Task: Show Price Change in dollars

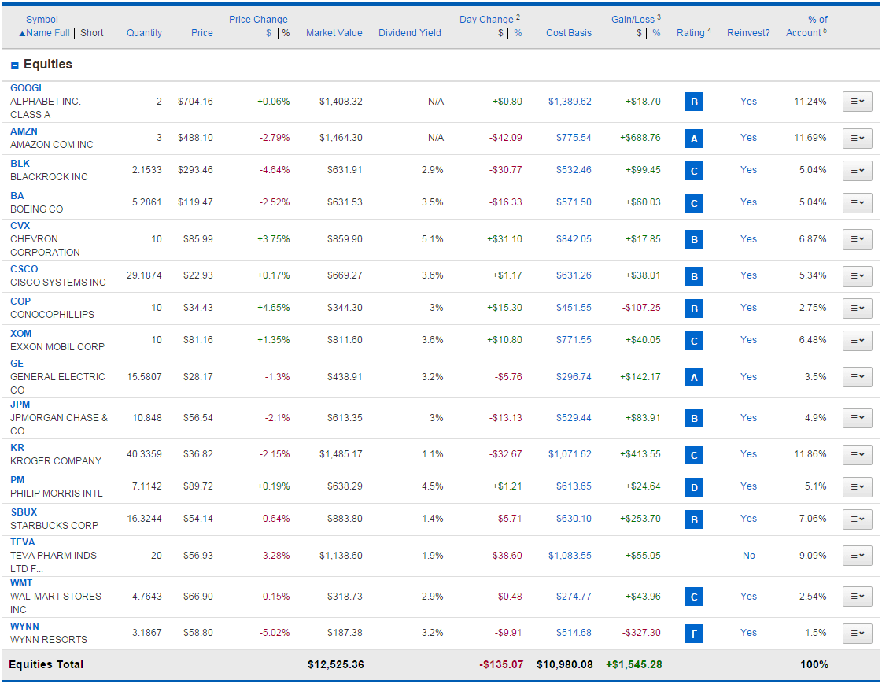Action: click(x=269, y=33)
